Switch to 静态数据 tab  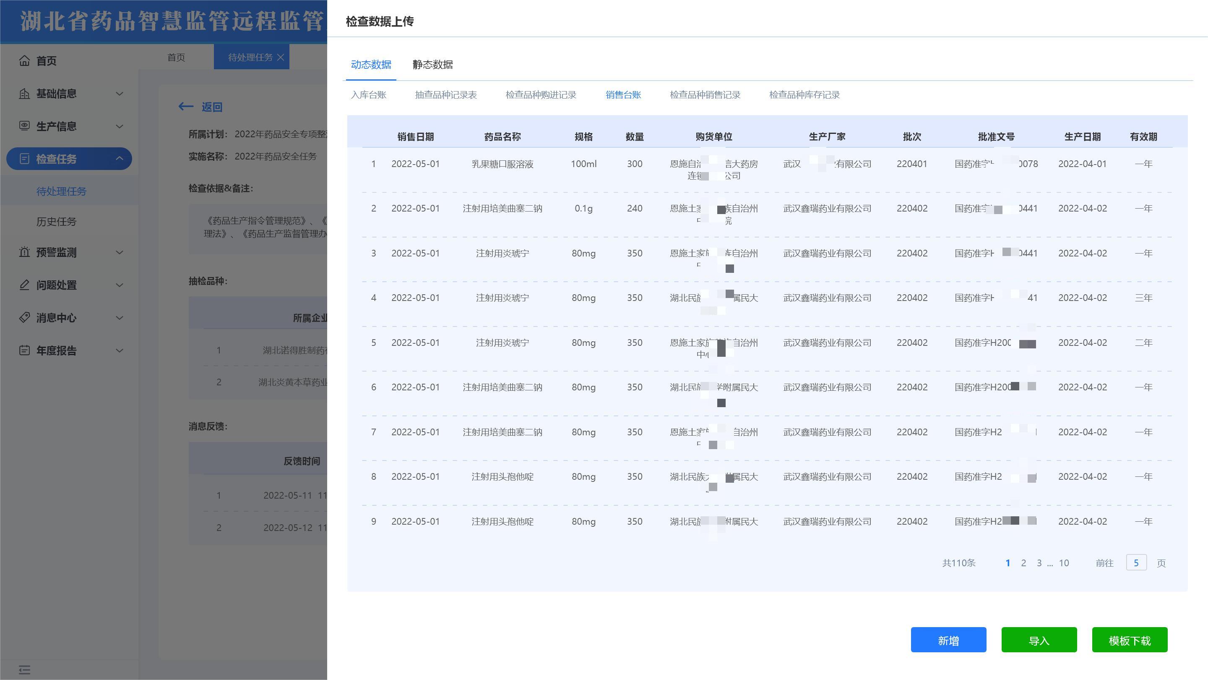pyautogui.click(x=432, y=64)
